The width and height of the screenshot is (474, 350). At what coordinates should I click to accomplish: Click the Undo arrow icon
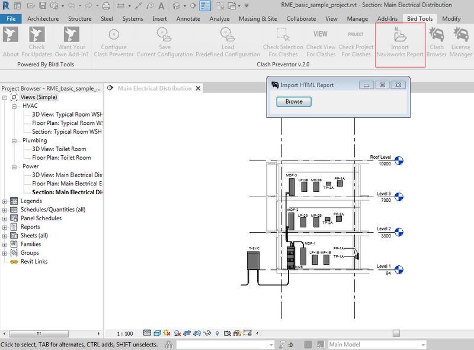pos(71,6)
